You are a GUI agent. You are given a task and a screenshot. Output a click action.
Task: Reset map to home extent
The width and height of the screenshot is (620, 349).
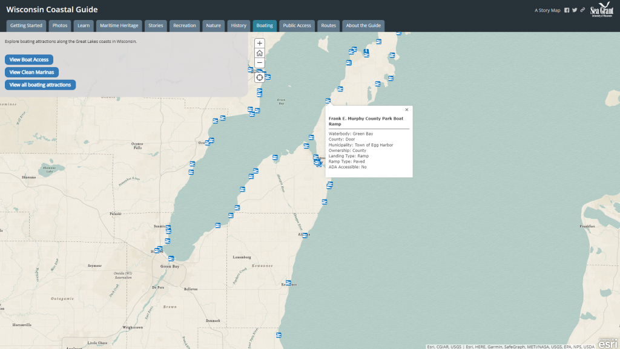(x=259, y=53)
